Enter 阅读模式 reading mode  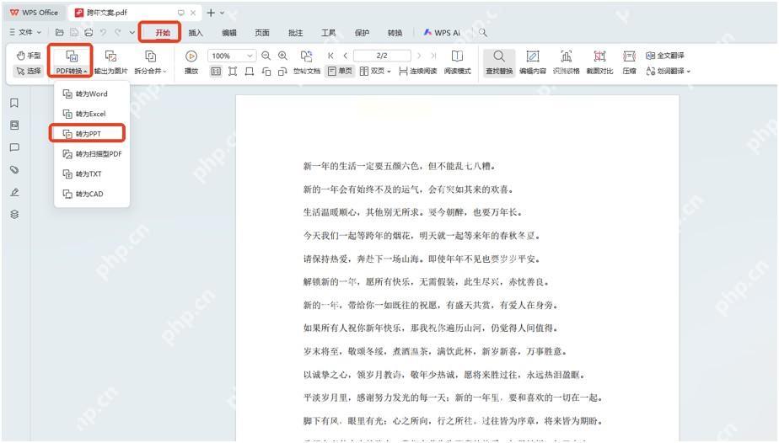pos(457,62)
